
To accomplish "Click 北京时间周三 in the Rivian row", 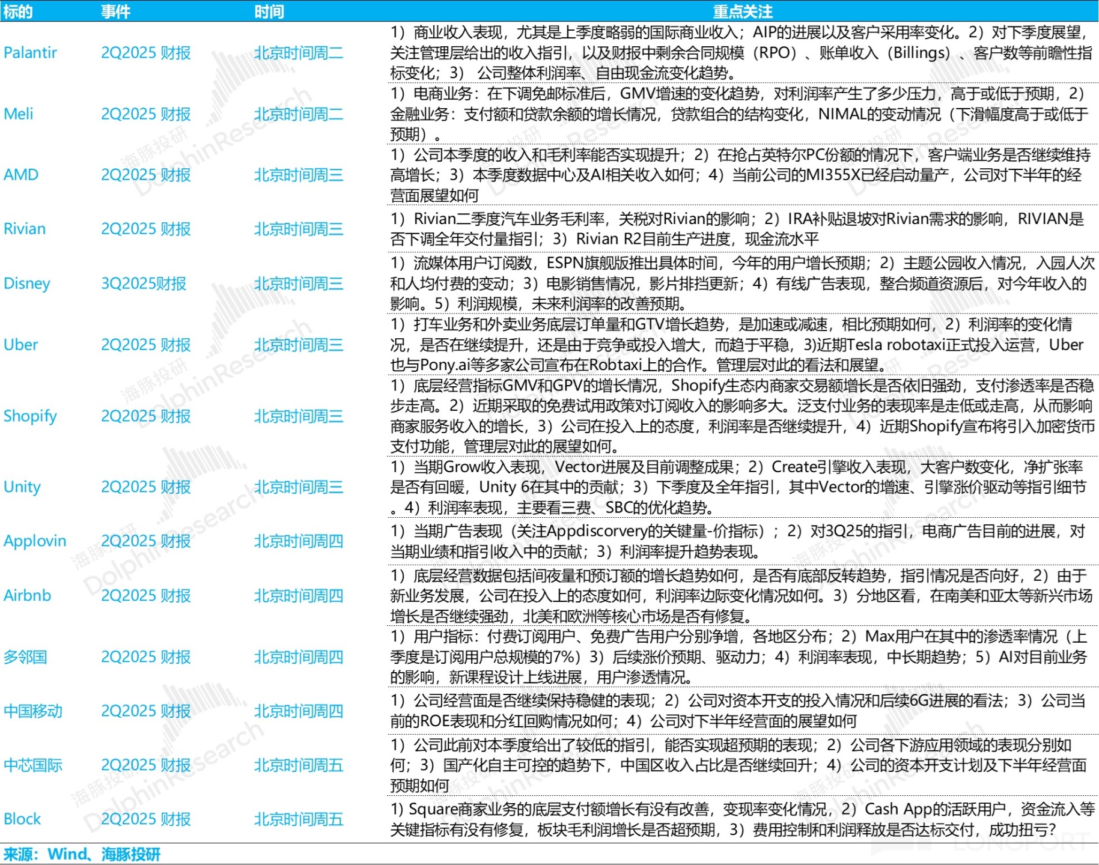I will pyautogui.click(x=299, y=229).
